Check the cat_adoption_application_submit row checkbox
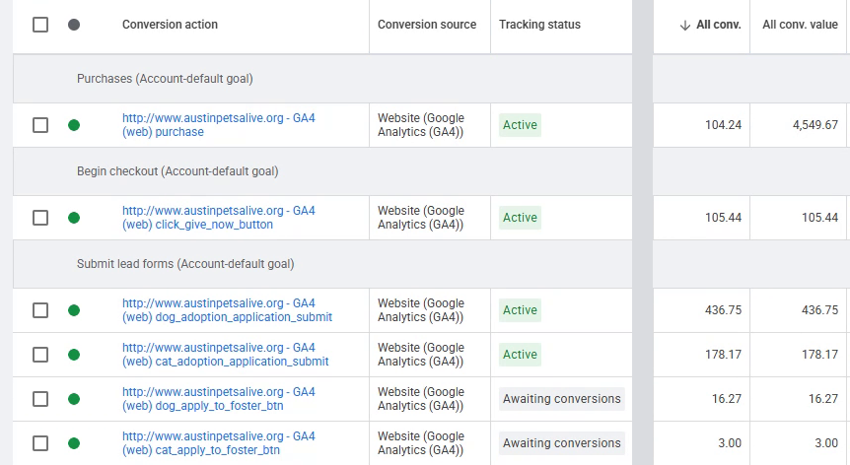The height and width of the screenshot is (465, 850). 40,355
